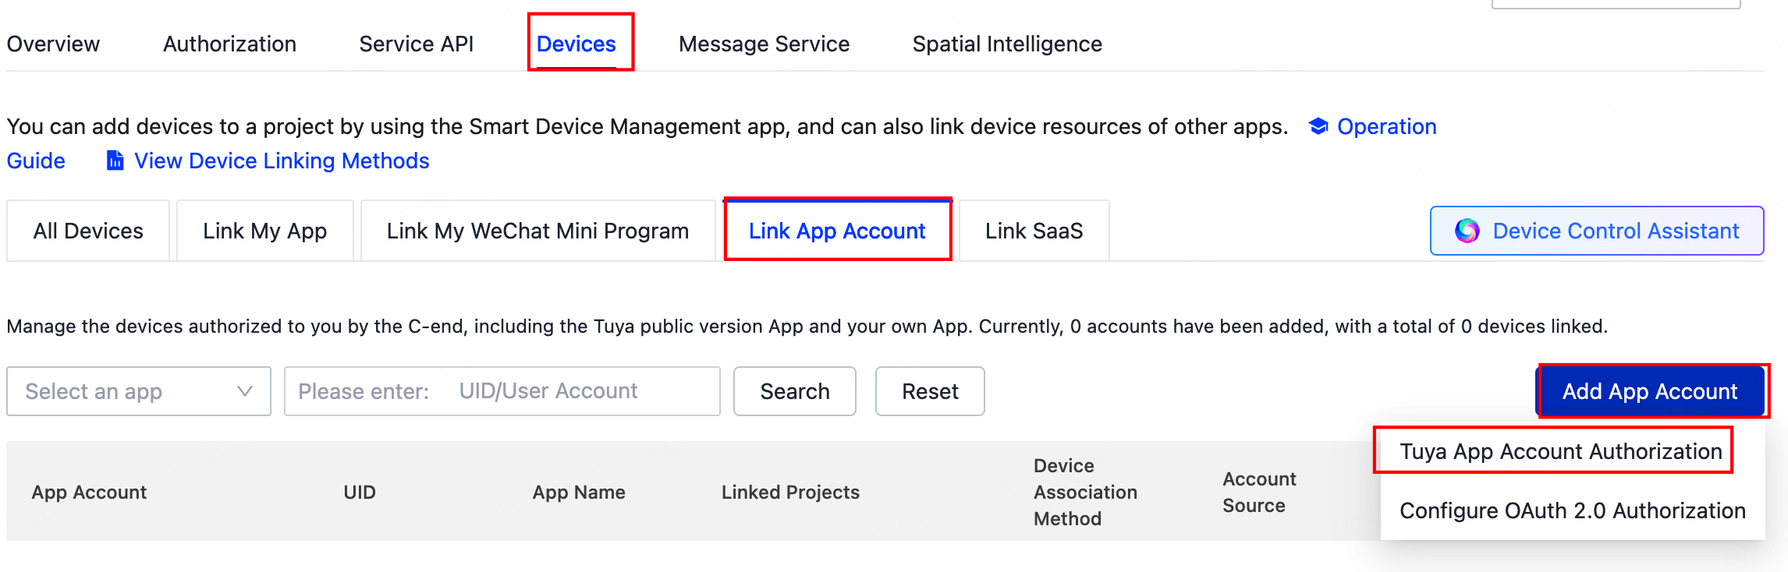The width and height of the screenshot is (1788, 572).
Task: Expand the app selection chevron
Action: click(246, 391)
